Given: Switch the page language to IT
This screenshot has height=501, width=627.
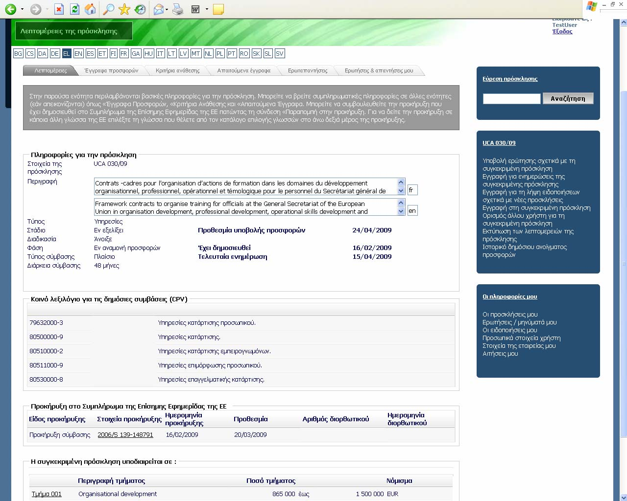Looking at the screenshot, I should [160, 53].
